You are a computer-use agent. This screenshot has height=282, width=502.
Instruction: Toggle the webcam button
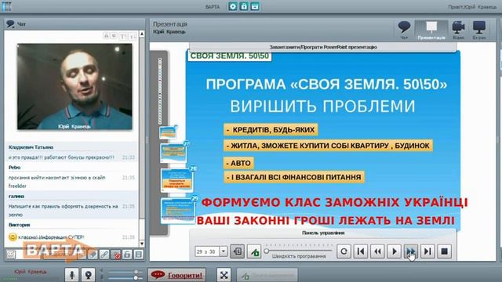(x=88, y=275)
